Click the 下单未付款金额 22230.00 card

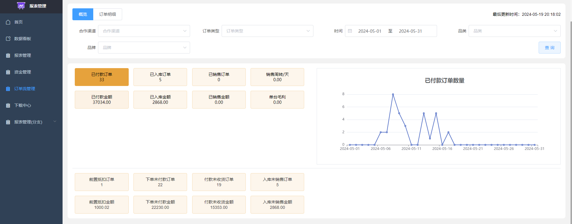pyautogui.click(x=160, y=205)
